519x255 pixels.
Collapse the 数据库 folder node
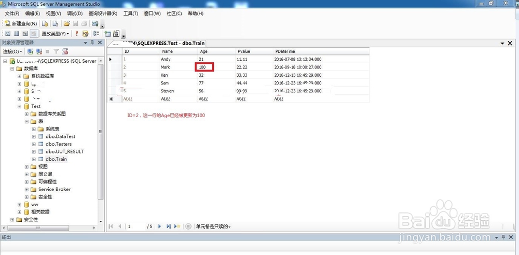(x=12, y=69)
